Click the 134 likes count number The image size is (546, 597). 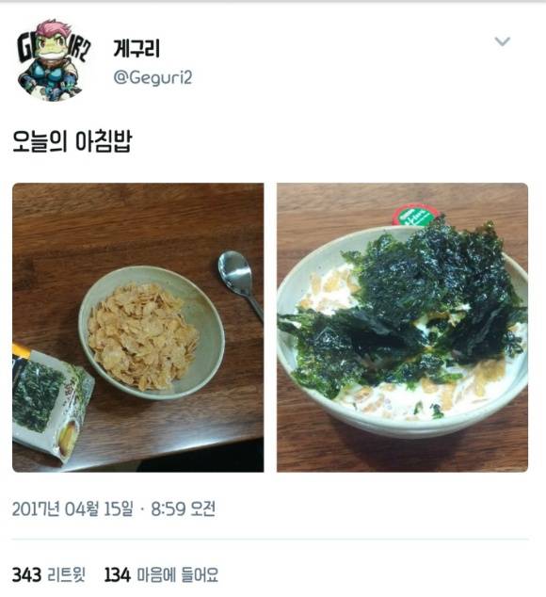(118, 574)
